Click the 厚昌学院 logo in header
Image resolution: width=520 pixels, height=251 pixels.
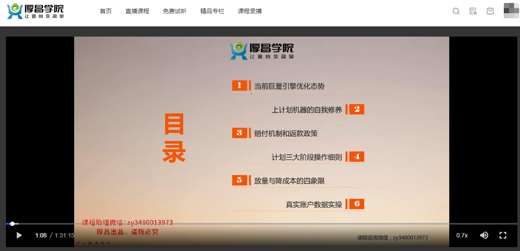coord(35,11)
